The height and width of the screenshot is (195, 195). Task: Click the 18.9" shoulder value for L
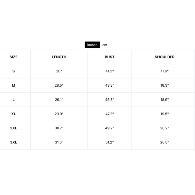click(165, 99)
